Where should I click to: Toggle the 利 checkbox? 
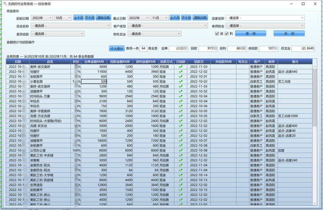pyautogui.click(x=227, y=34)
